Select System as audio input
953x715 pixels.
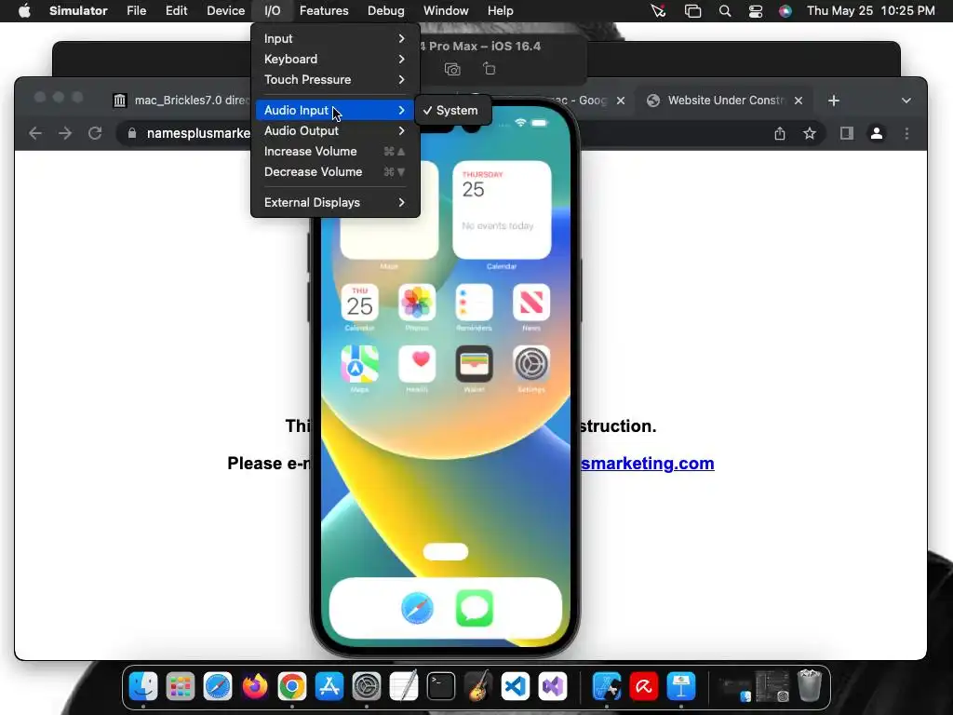coord(451,111)
